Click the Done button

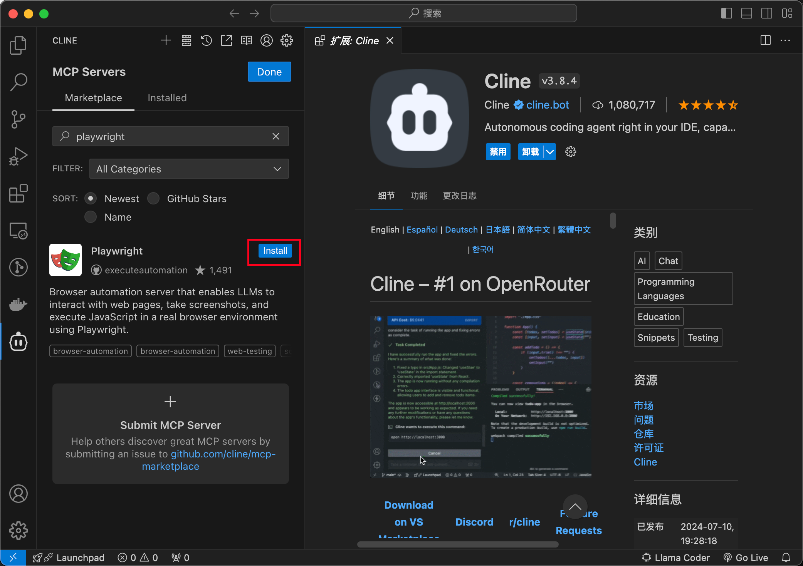[x=269, y=72]
